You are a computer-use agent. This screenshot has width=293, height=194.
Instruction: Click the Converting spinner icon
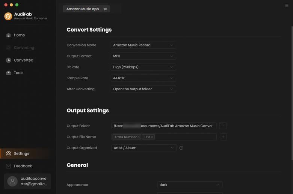(x=8, y=48)
